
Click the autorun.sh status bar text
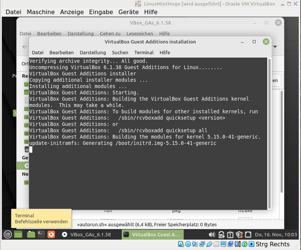coord(147,225)
